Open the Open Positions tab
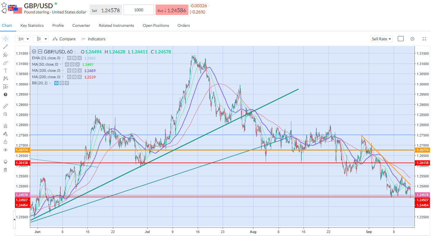431x236 pixels. 156,26
